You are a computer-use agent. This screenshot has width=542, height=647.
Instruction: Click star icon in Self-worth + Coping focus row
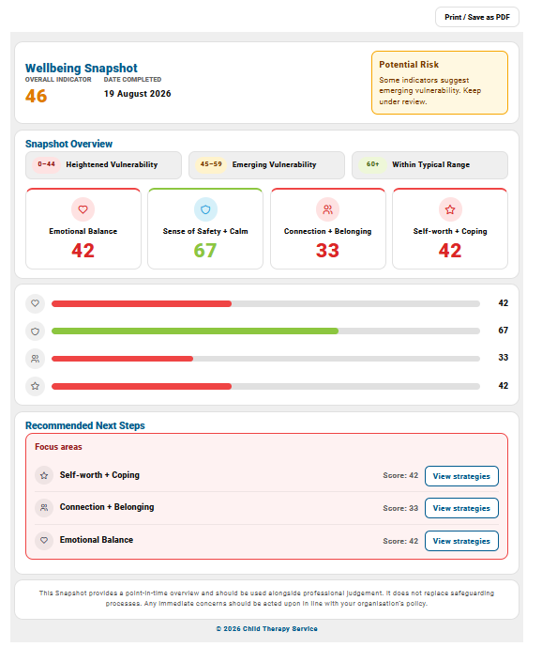click(44, 475)
